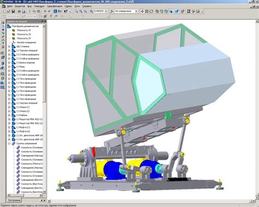Click the context help arrow-question icon
This screenshot has height=207, width=259.
pos(66,11)
